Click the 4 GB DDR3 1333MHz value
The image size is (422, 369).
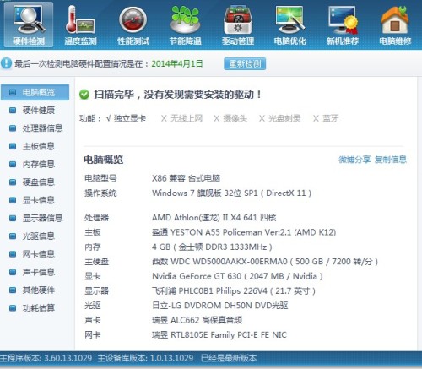(212, 247)
